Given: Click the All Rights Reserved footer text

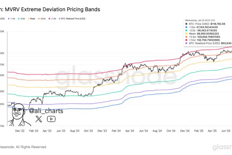Looking at the screenshot, I should click(x=26, y=147).
